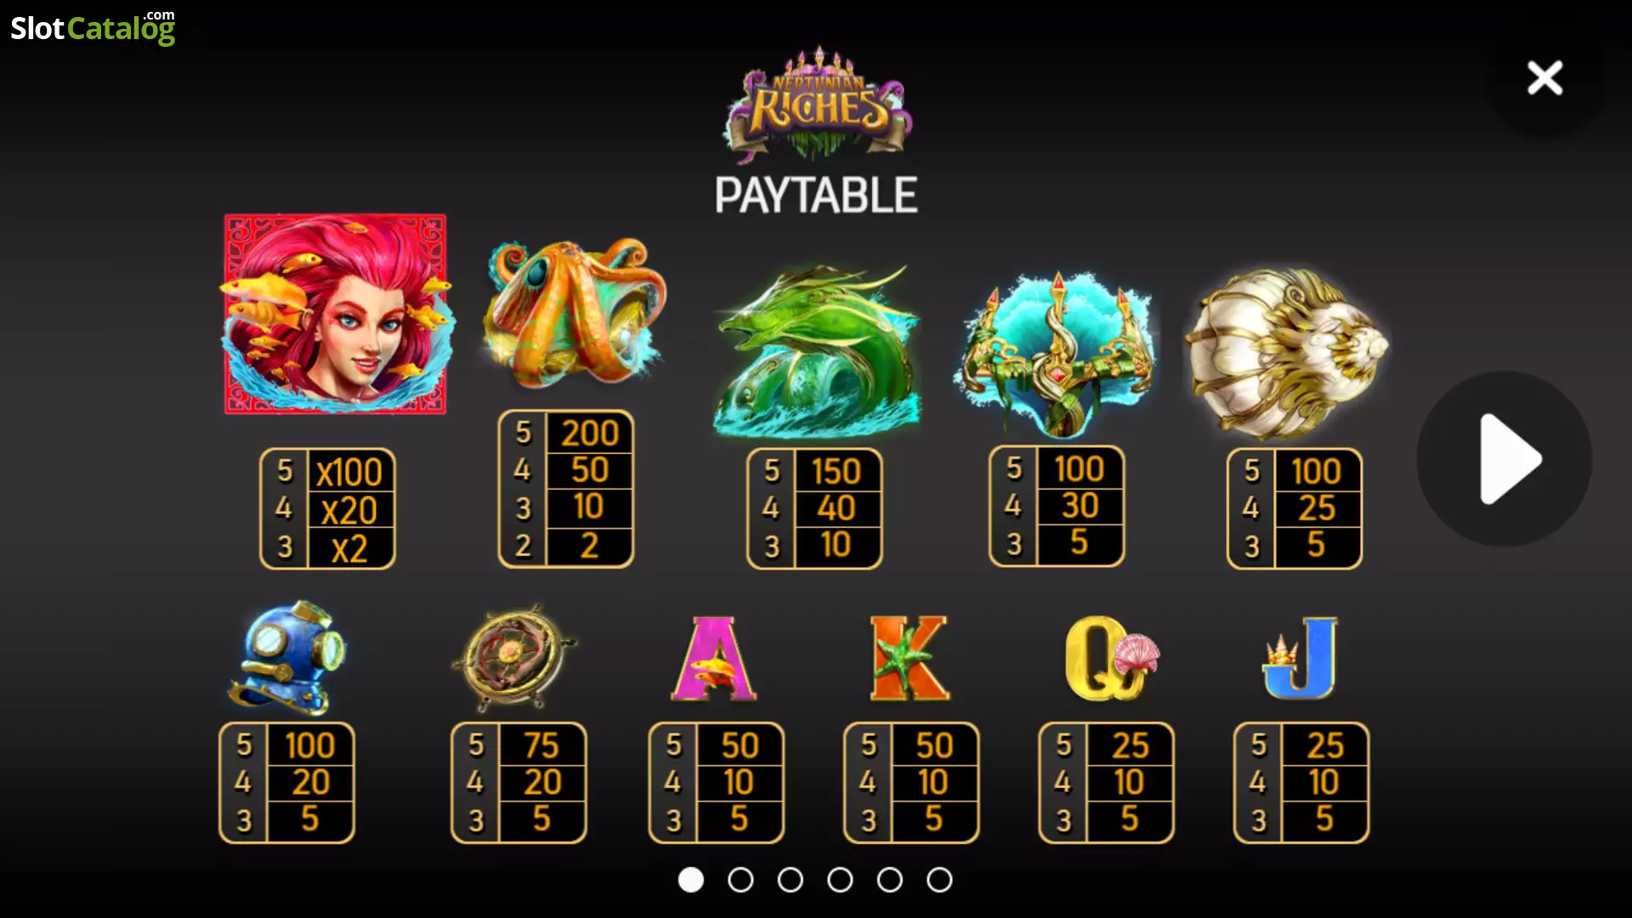Image resolution: width=1632 pixels, height=918 pixels.
Task: Jump to the third page dot
Action: point(790,880)
